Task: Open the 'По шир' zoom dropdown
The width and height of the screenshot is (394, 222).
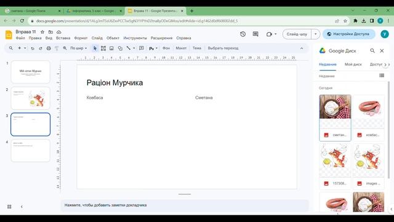Action: 78,48
